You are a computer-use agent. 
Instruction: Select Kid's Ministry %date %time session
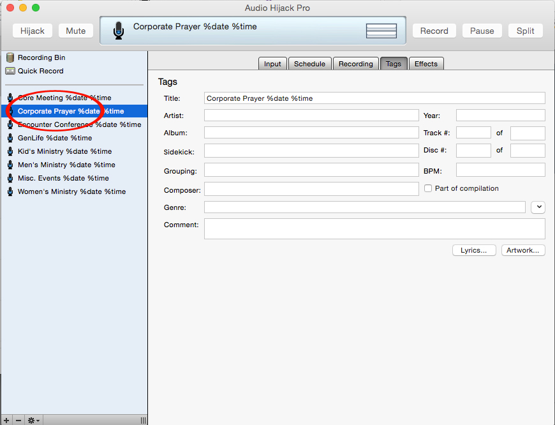click(x=75, y=151)
